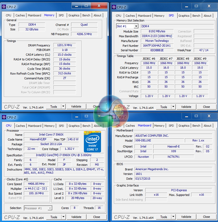This screenshot has width=218, height=222.
Task: Click NB Frequency value 4206.5 MHz
Action: point(84,34)
